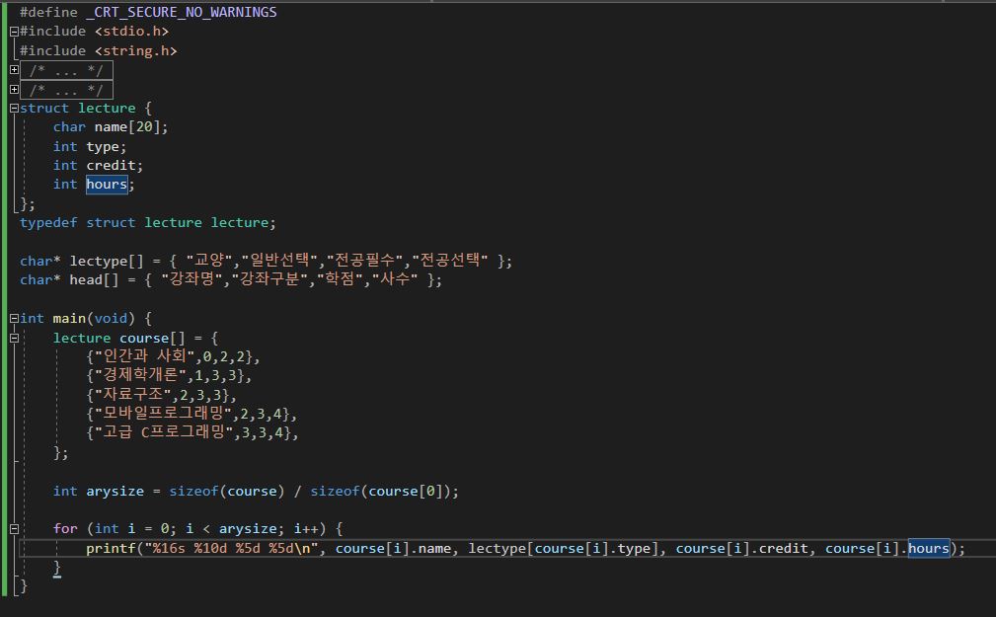
Task: Click the typedef keyword
Action: 48,222
